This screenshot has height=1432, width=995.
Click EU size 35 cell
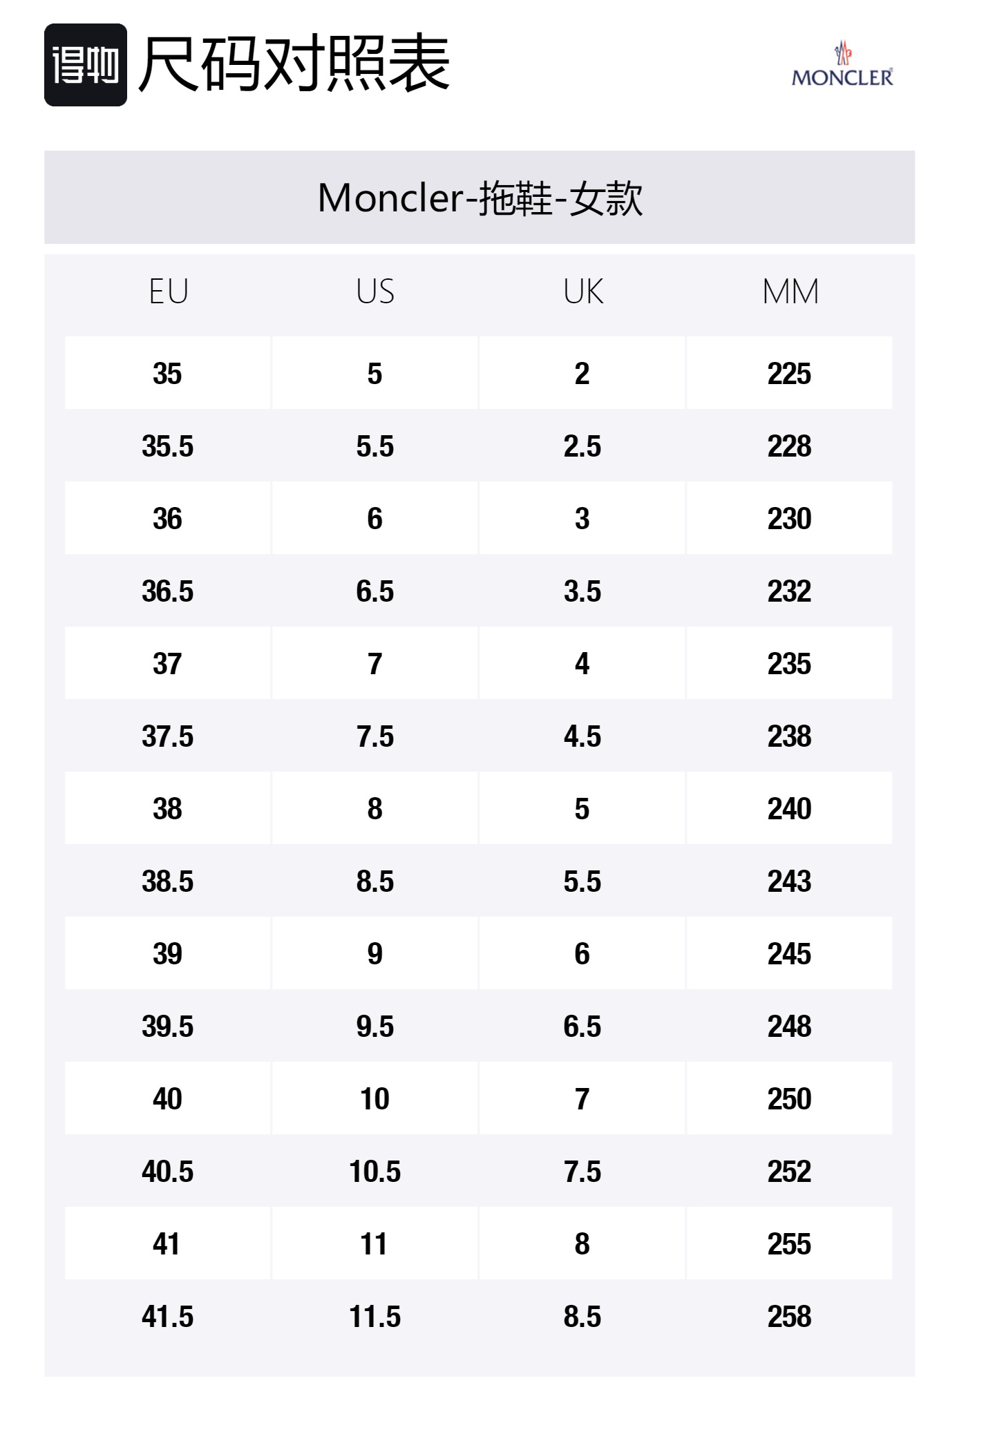pyautogui.click(x=167, y=374)
